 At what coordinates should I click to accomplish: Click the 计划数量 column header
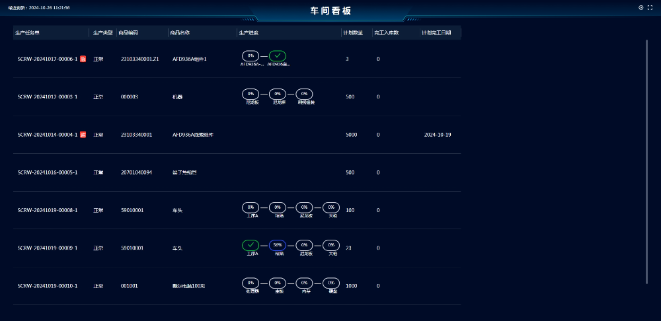click(x=353, y=33)
